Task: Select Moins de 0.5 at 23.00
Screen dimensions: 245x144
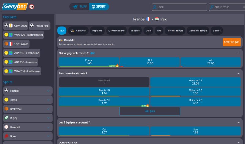Action: click(x=195, y=82)
